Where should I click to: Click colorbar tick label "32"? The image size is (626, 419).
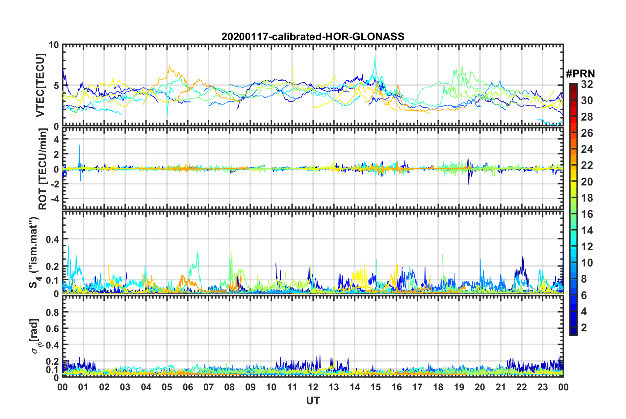point(587,84)
